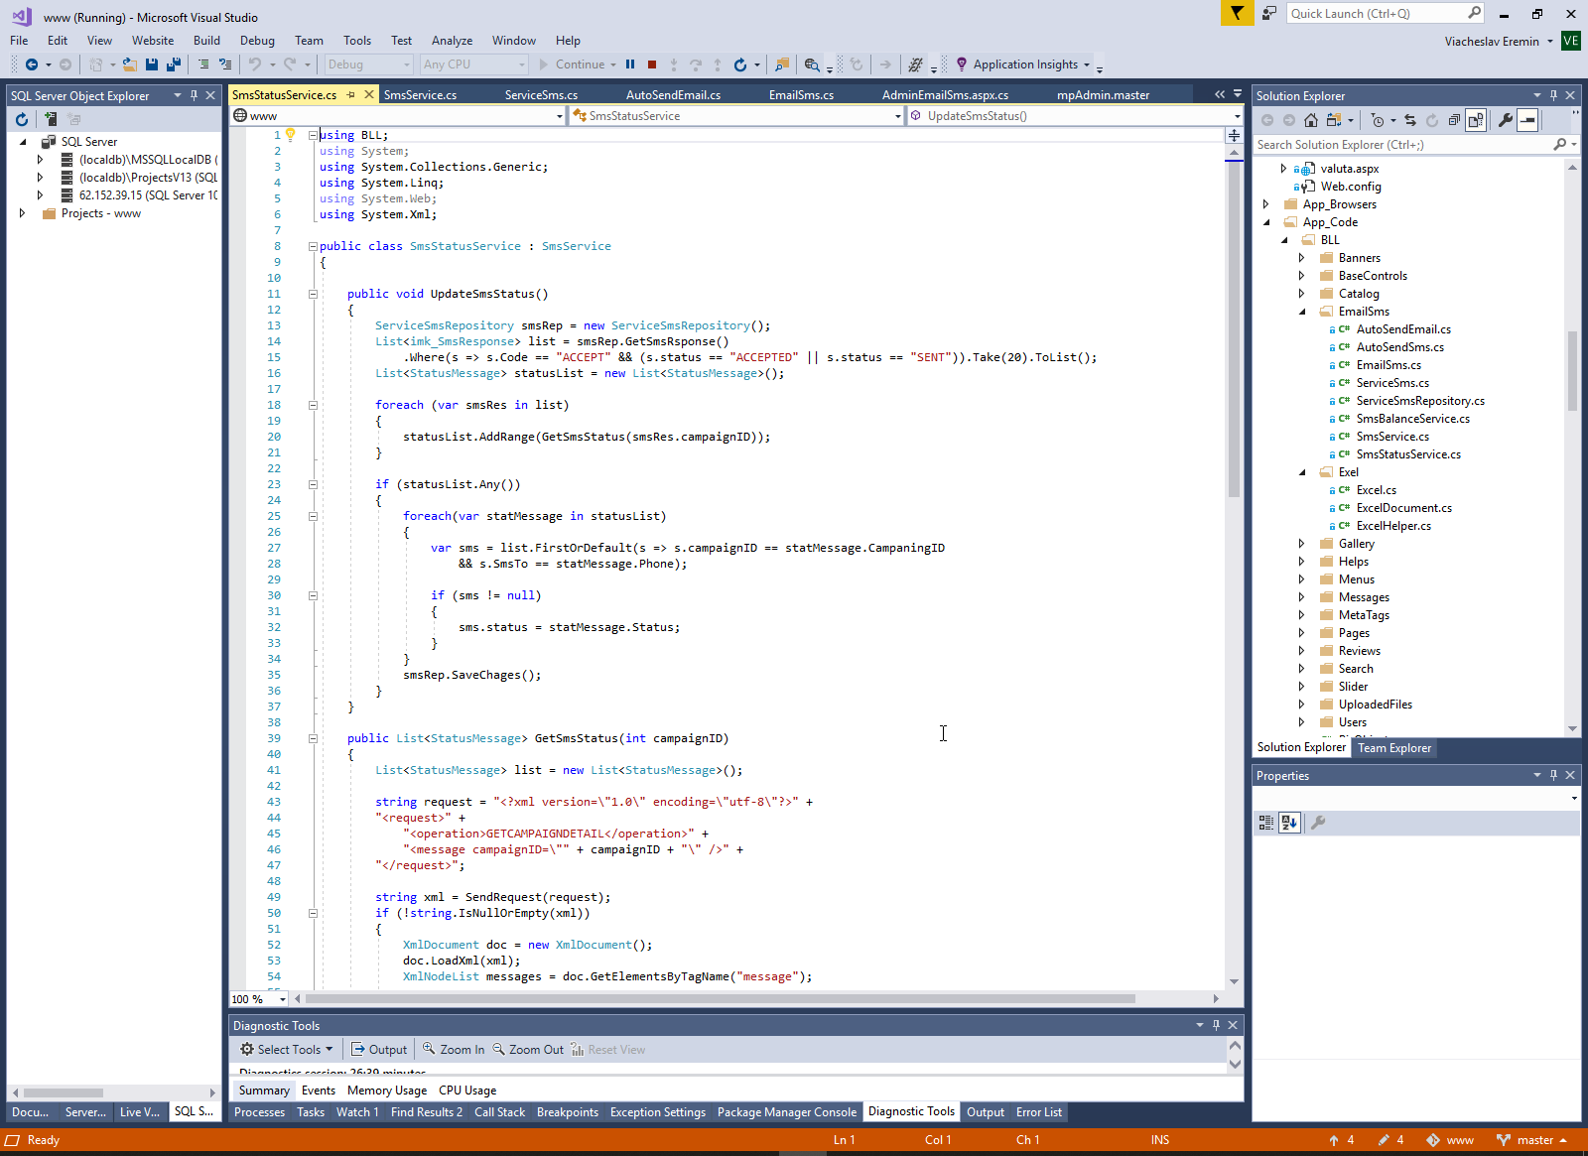
Task: Expand the Banners folder
Action: [x=1301, y=258]
